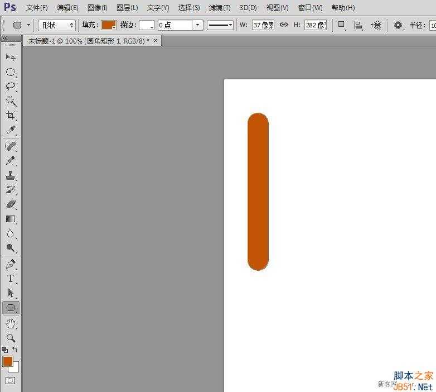Open the stroke width dropdown arrow

197,25
